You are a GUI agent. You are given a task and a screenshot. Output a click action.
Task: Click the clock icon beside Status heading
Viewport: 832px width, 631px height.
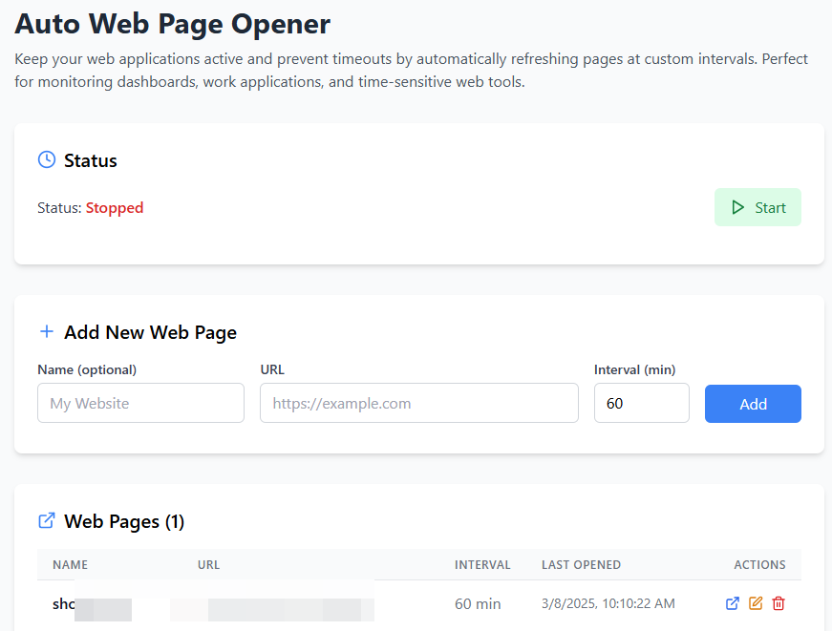pyautogui.click(x=46, y=159)
